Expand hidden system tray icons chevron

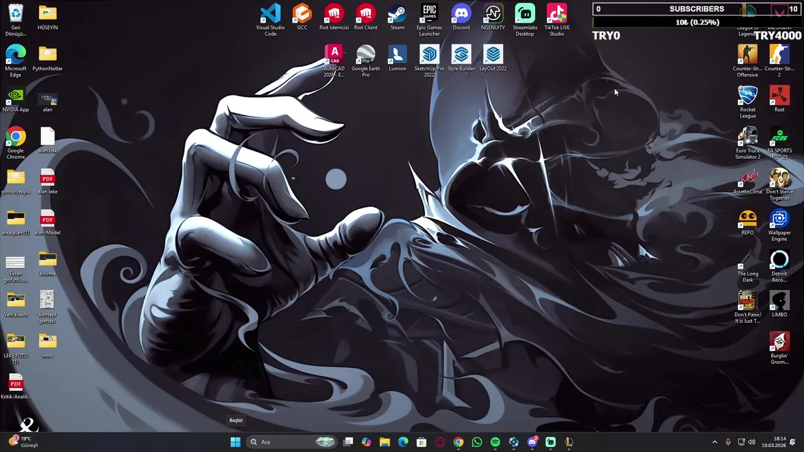coord(714,442)
